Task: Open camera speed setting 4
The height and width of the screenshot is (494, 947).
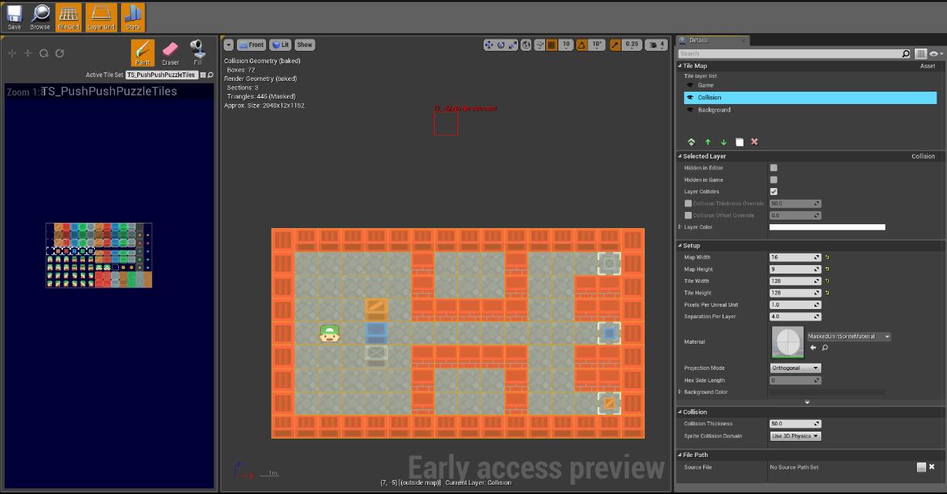Action: pos(655,45)
